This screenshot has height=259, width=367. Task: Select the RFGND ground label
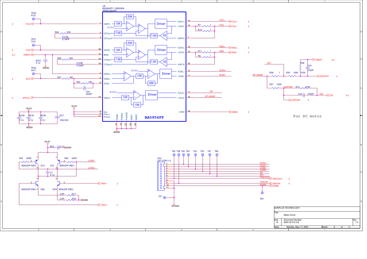(x=175, y=206)
